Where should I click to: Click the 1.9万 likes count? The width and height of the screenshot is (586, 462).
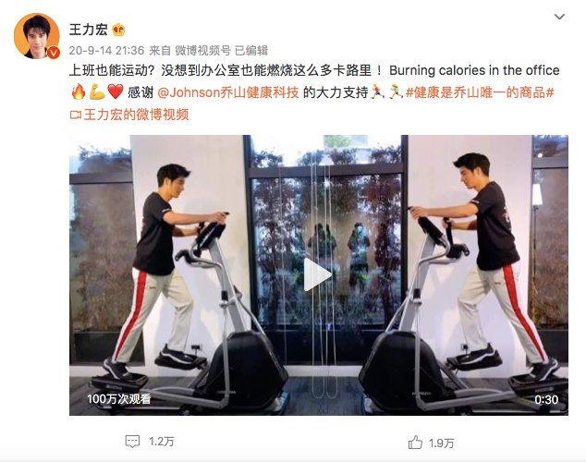442,443
